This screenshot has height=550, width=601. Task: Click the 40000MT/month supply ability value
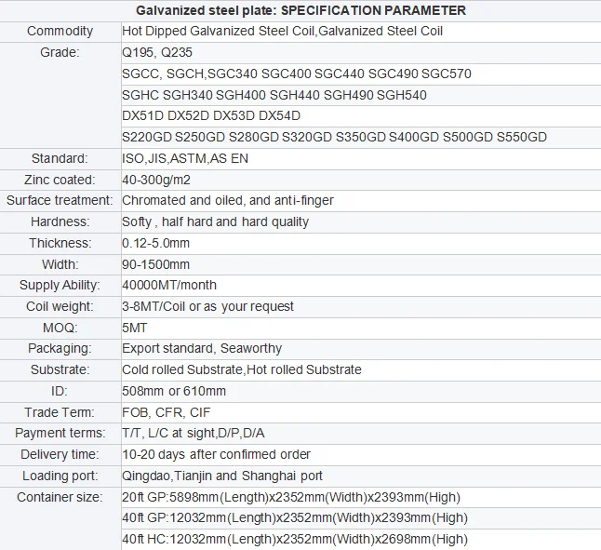coord(169,285)
